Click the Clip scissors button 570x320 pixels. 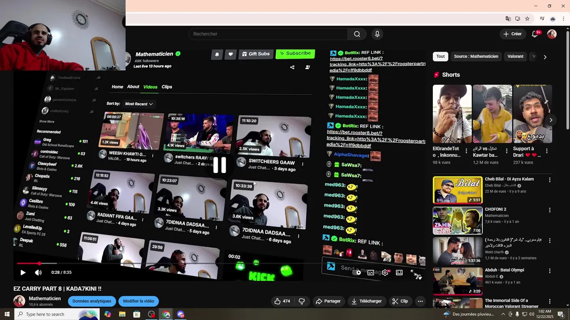pos(400,301)
